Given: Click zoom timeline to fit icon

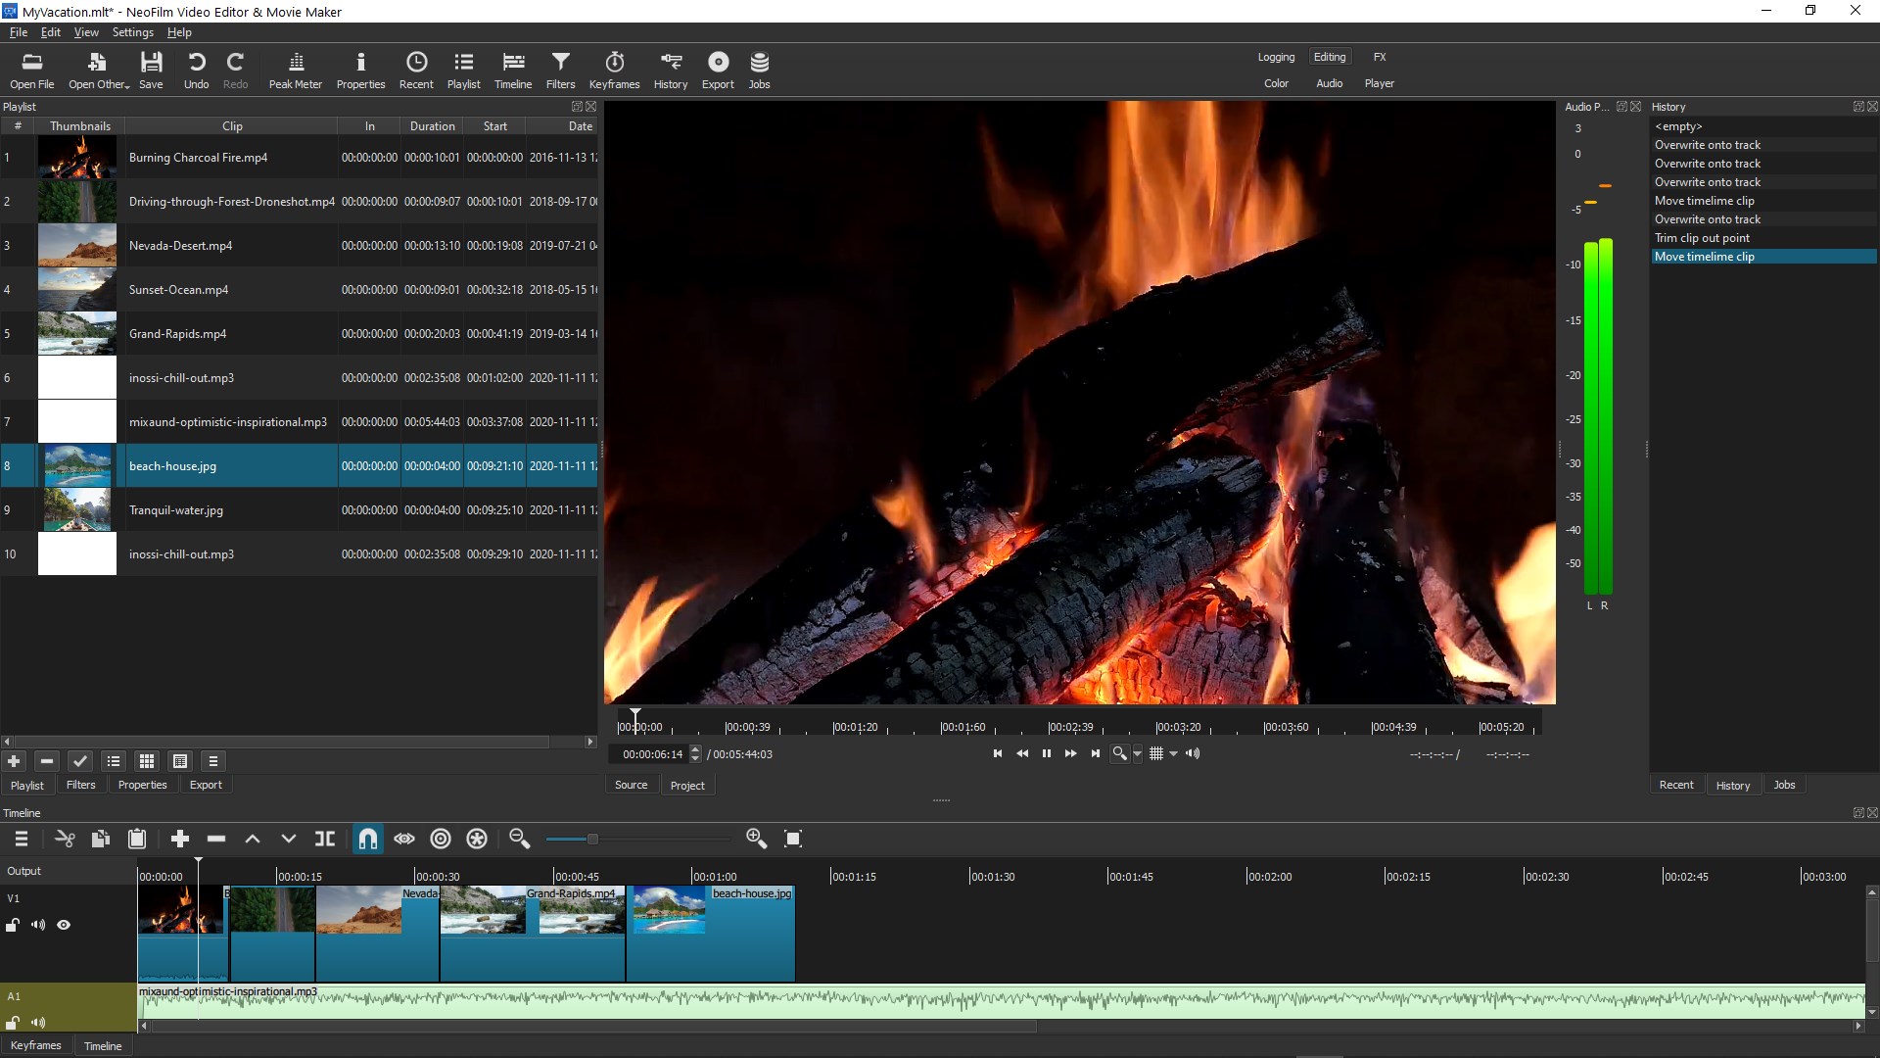Looking at the screenshot, I should tap(793, 839).
